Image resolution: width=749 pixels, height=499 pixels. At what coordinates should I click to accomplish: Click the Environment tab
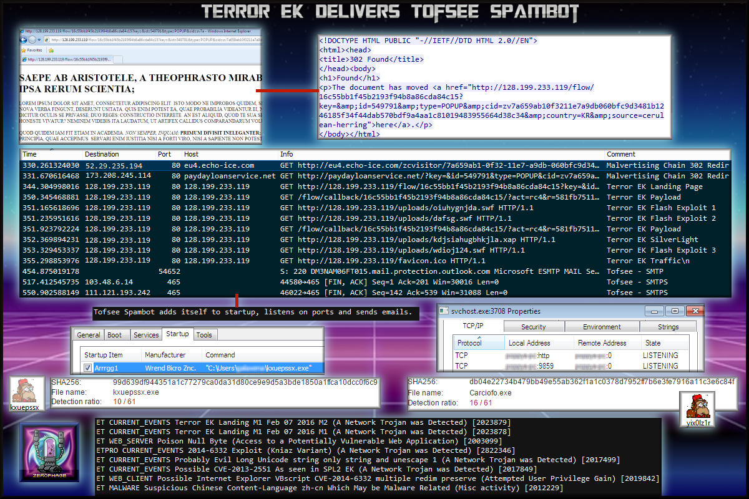point(602,326)
